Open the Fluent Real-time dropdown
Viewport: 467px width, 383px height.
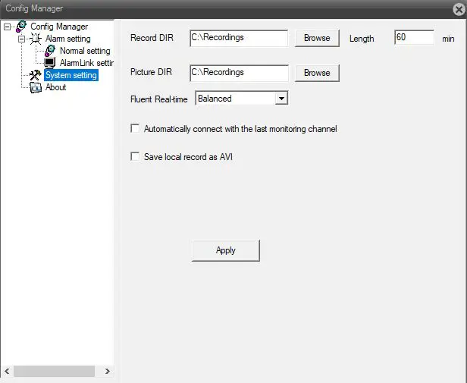point(281,98)
